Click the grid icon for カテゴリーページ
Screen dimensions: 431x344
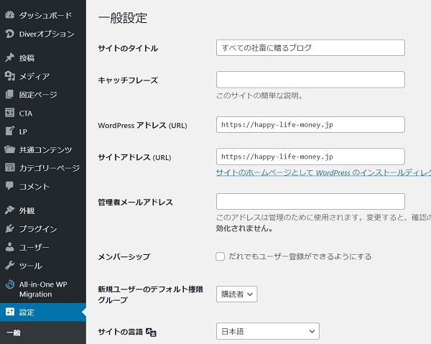click(9, 167)
